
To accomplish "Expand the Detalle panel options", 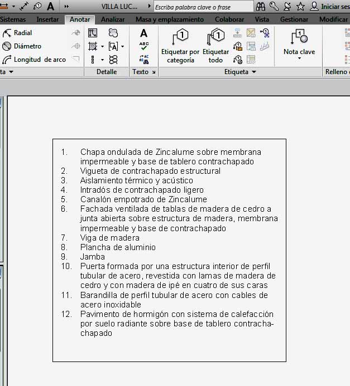I will [x=106, y=72].
